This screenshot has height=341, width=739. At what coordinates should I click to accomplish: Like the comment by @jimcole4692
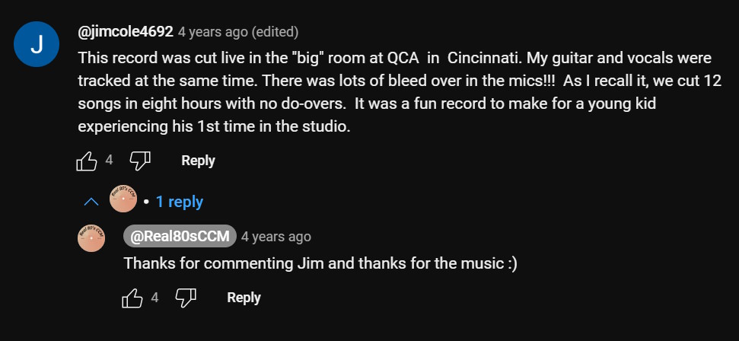[87, 161]
